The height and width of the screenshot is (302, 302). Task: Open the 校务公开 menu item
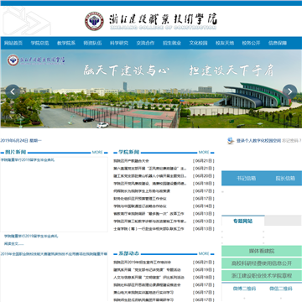click(x=251, y=43)
